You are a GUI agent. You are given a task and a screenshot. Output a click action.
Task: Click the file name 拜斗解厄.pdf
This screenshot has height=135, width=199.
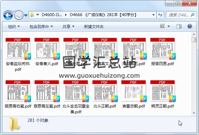(x=134, y=64)
